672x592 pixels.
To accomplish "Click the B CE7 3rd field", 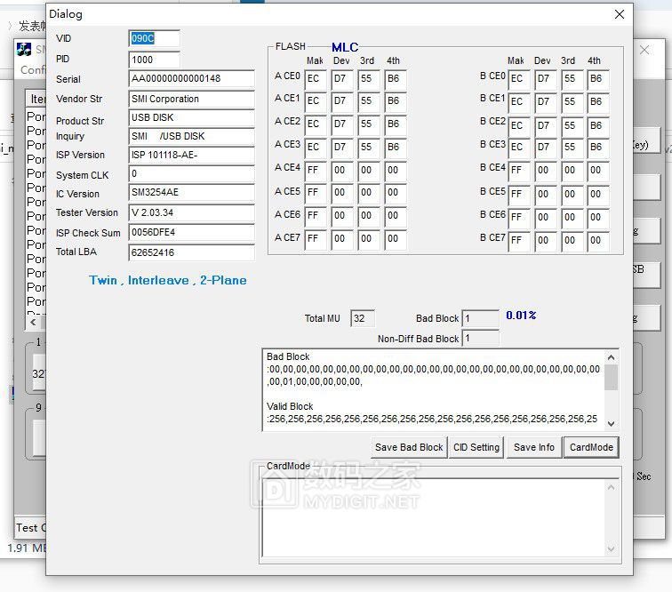I will pos(572,241).
